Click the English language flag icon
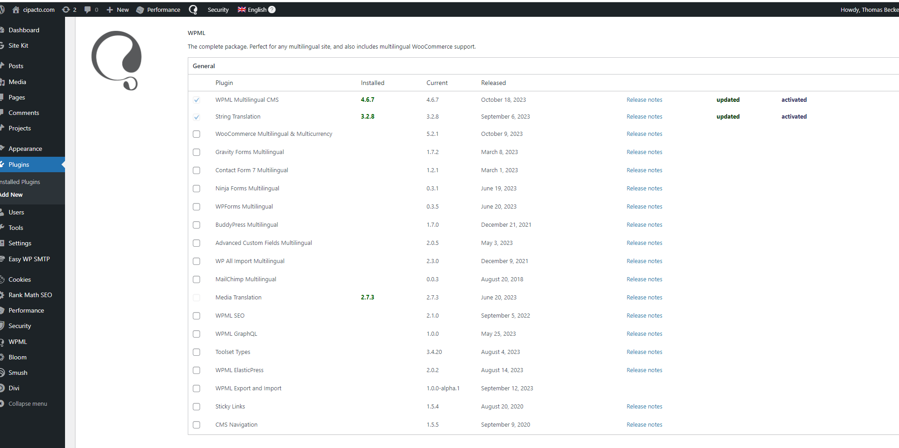This screenshot has height=448, width=899. point(242,10)
